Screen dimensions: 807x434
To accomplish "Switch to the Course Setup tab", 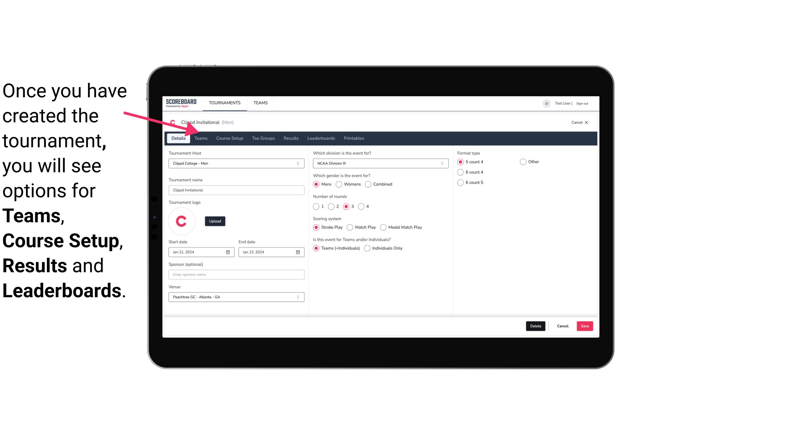I will click(x=229, y=138).
